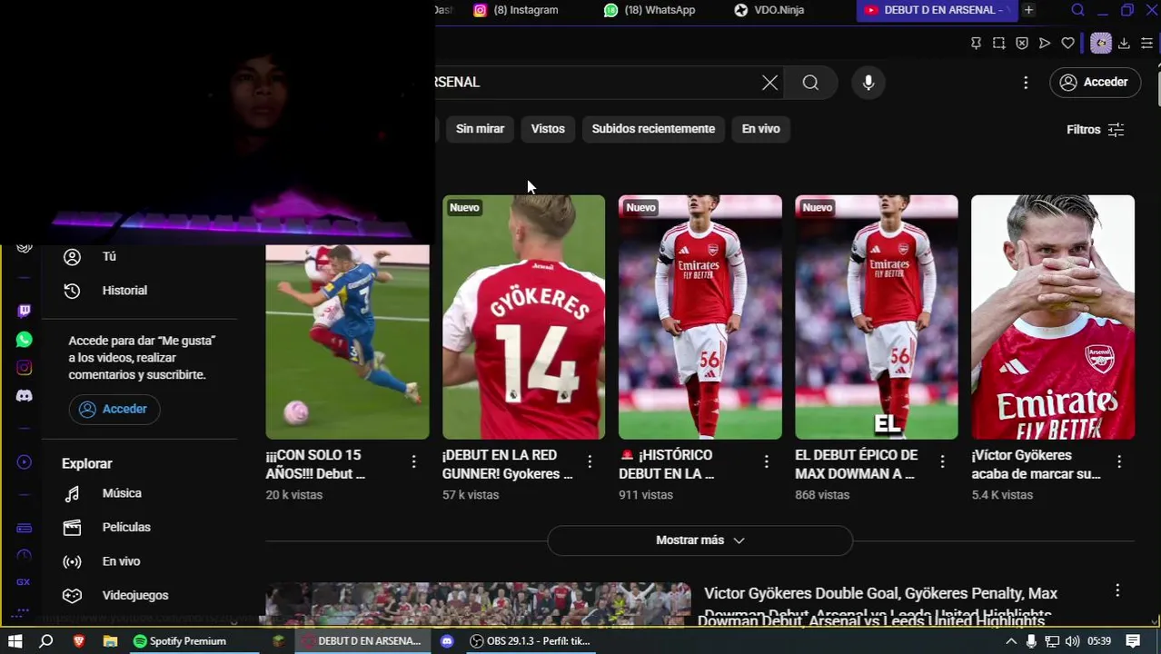The width and height of the screenshot is (1161, 654).
Task: Play the Víctor Gyökeres celebration short thumbnail
Action: [1053, 317]
